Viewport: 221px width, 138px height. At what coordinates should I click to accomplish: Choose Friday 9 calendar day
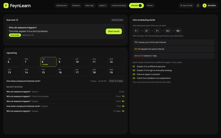click(65, 62)
